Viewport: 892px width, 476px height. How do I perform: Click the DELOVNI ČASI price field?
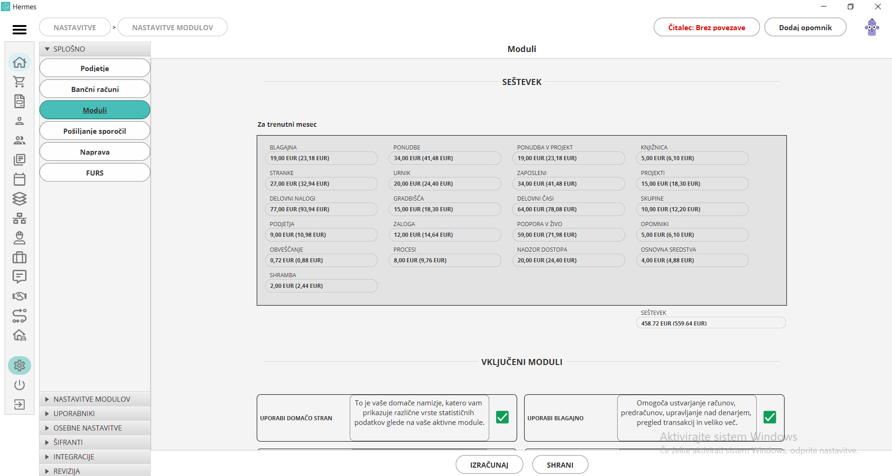[569, 209]
